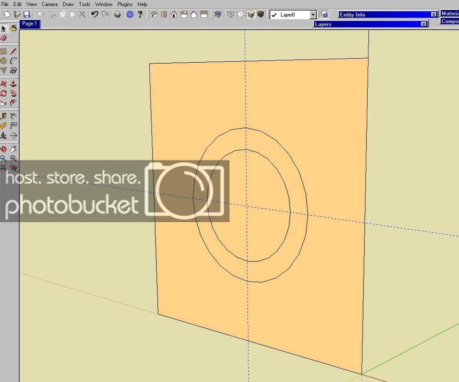Image resolution: width=459 pixels, height=382 pixels.
Task: Select the Arc tool
Action: pos(13,61)
